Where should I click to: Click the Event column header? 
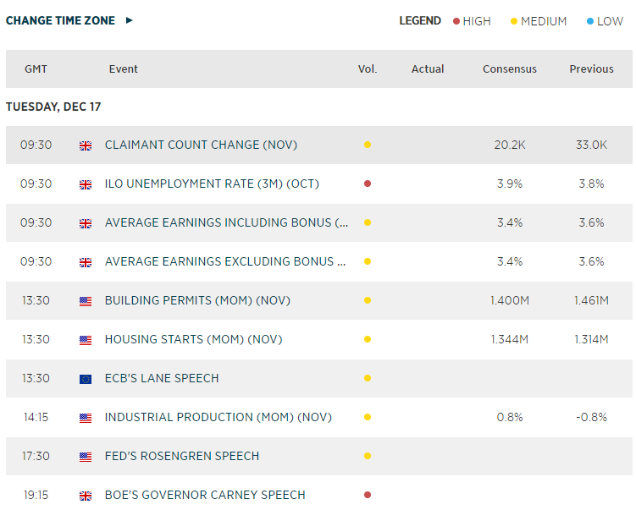[x=124, y=69]
